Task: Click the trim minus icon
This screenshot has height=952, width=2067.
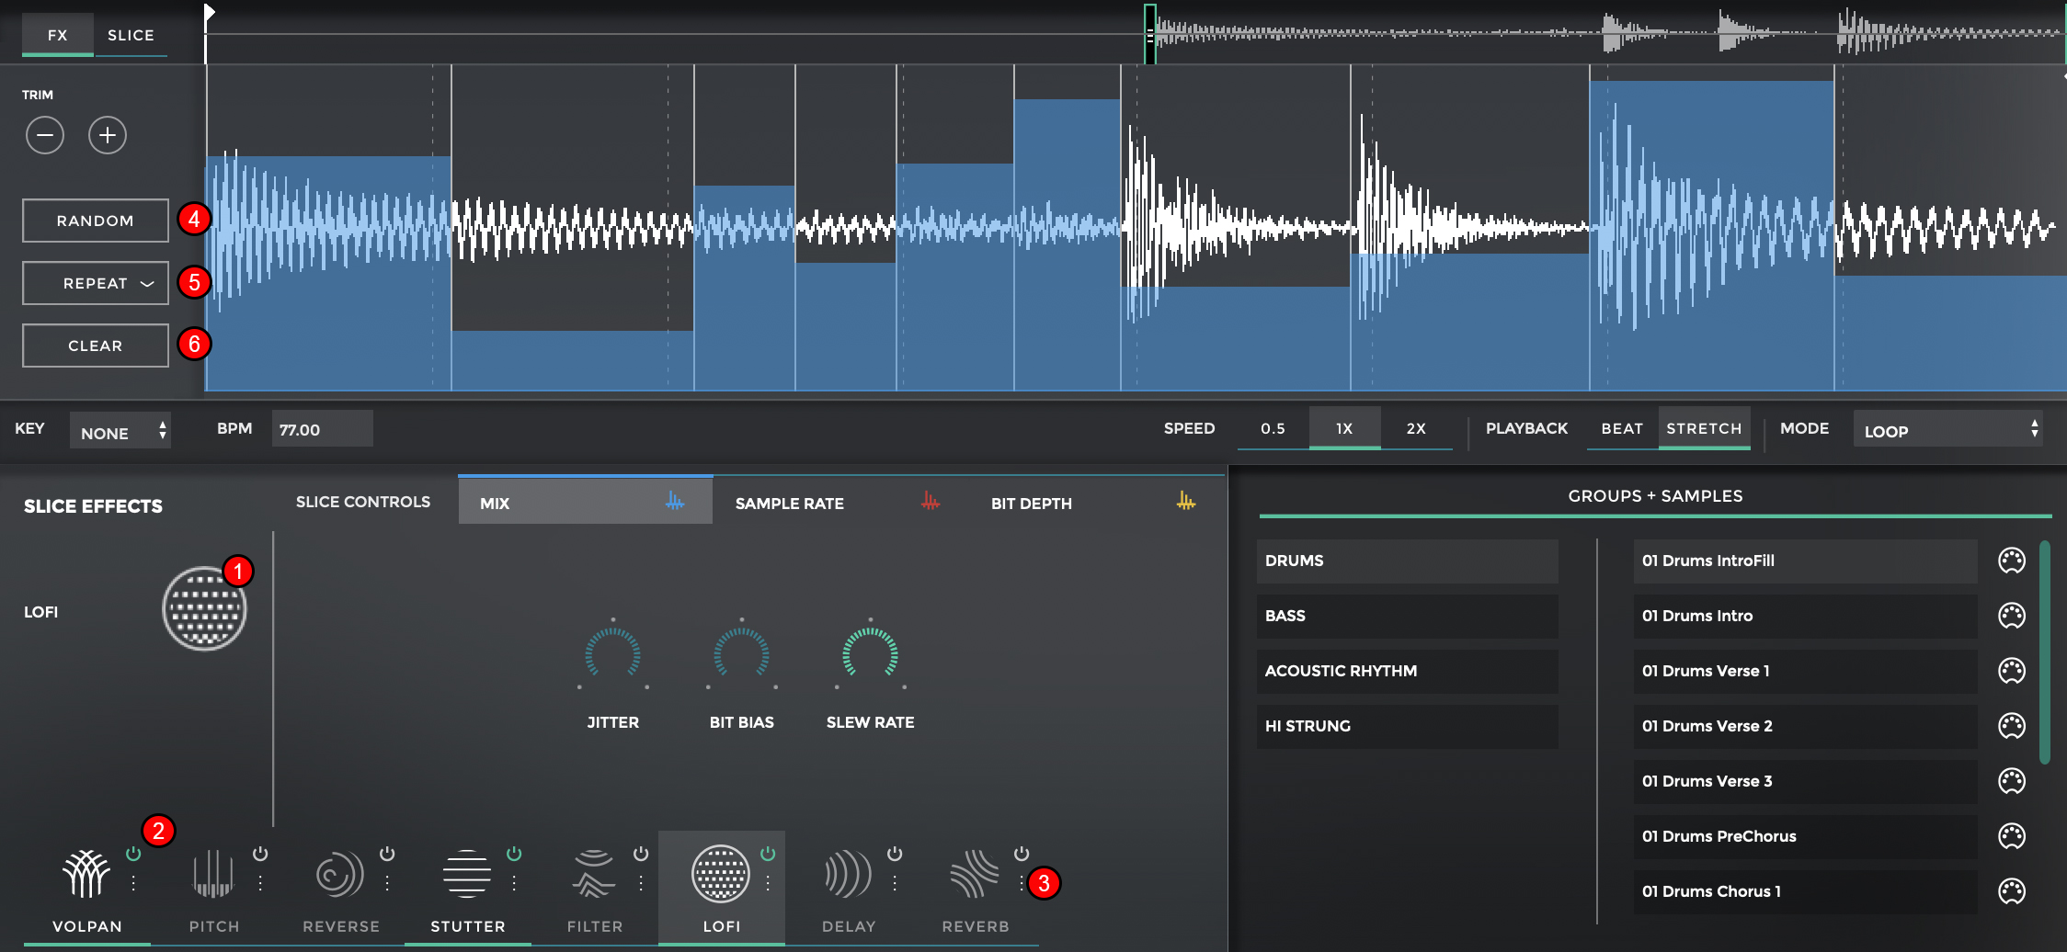Action: (x=45, y=136)
